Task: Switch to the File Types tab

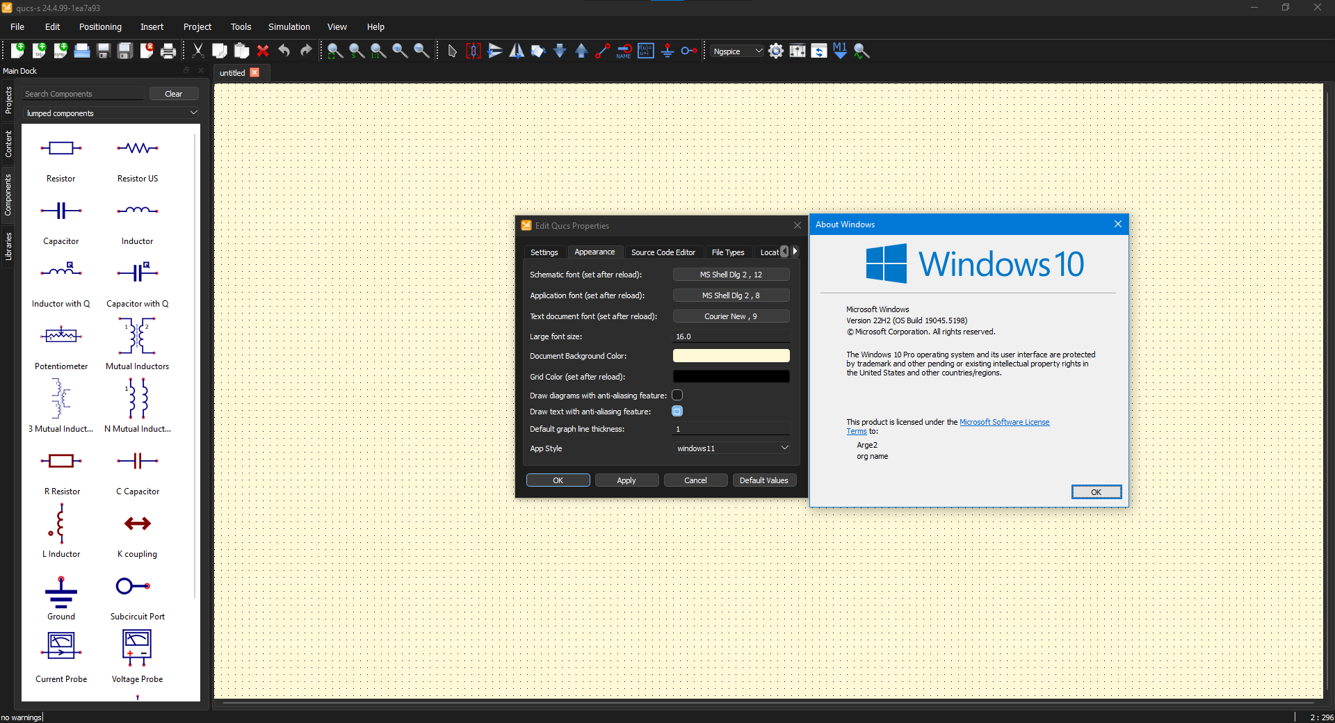Action: coord(728,252)
